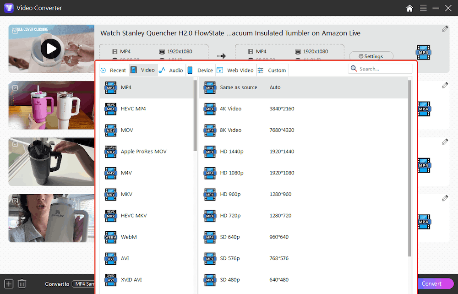Switch to the Custom tab
Image resolution: width=458 pixels, height=294 pixels.
point(273,71)
